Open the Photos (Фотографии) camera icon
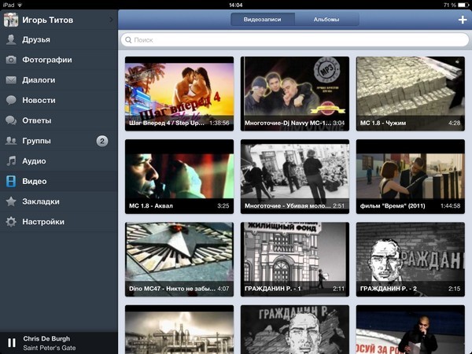 pos(11,60)
